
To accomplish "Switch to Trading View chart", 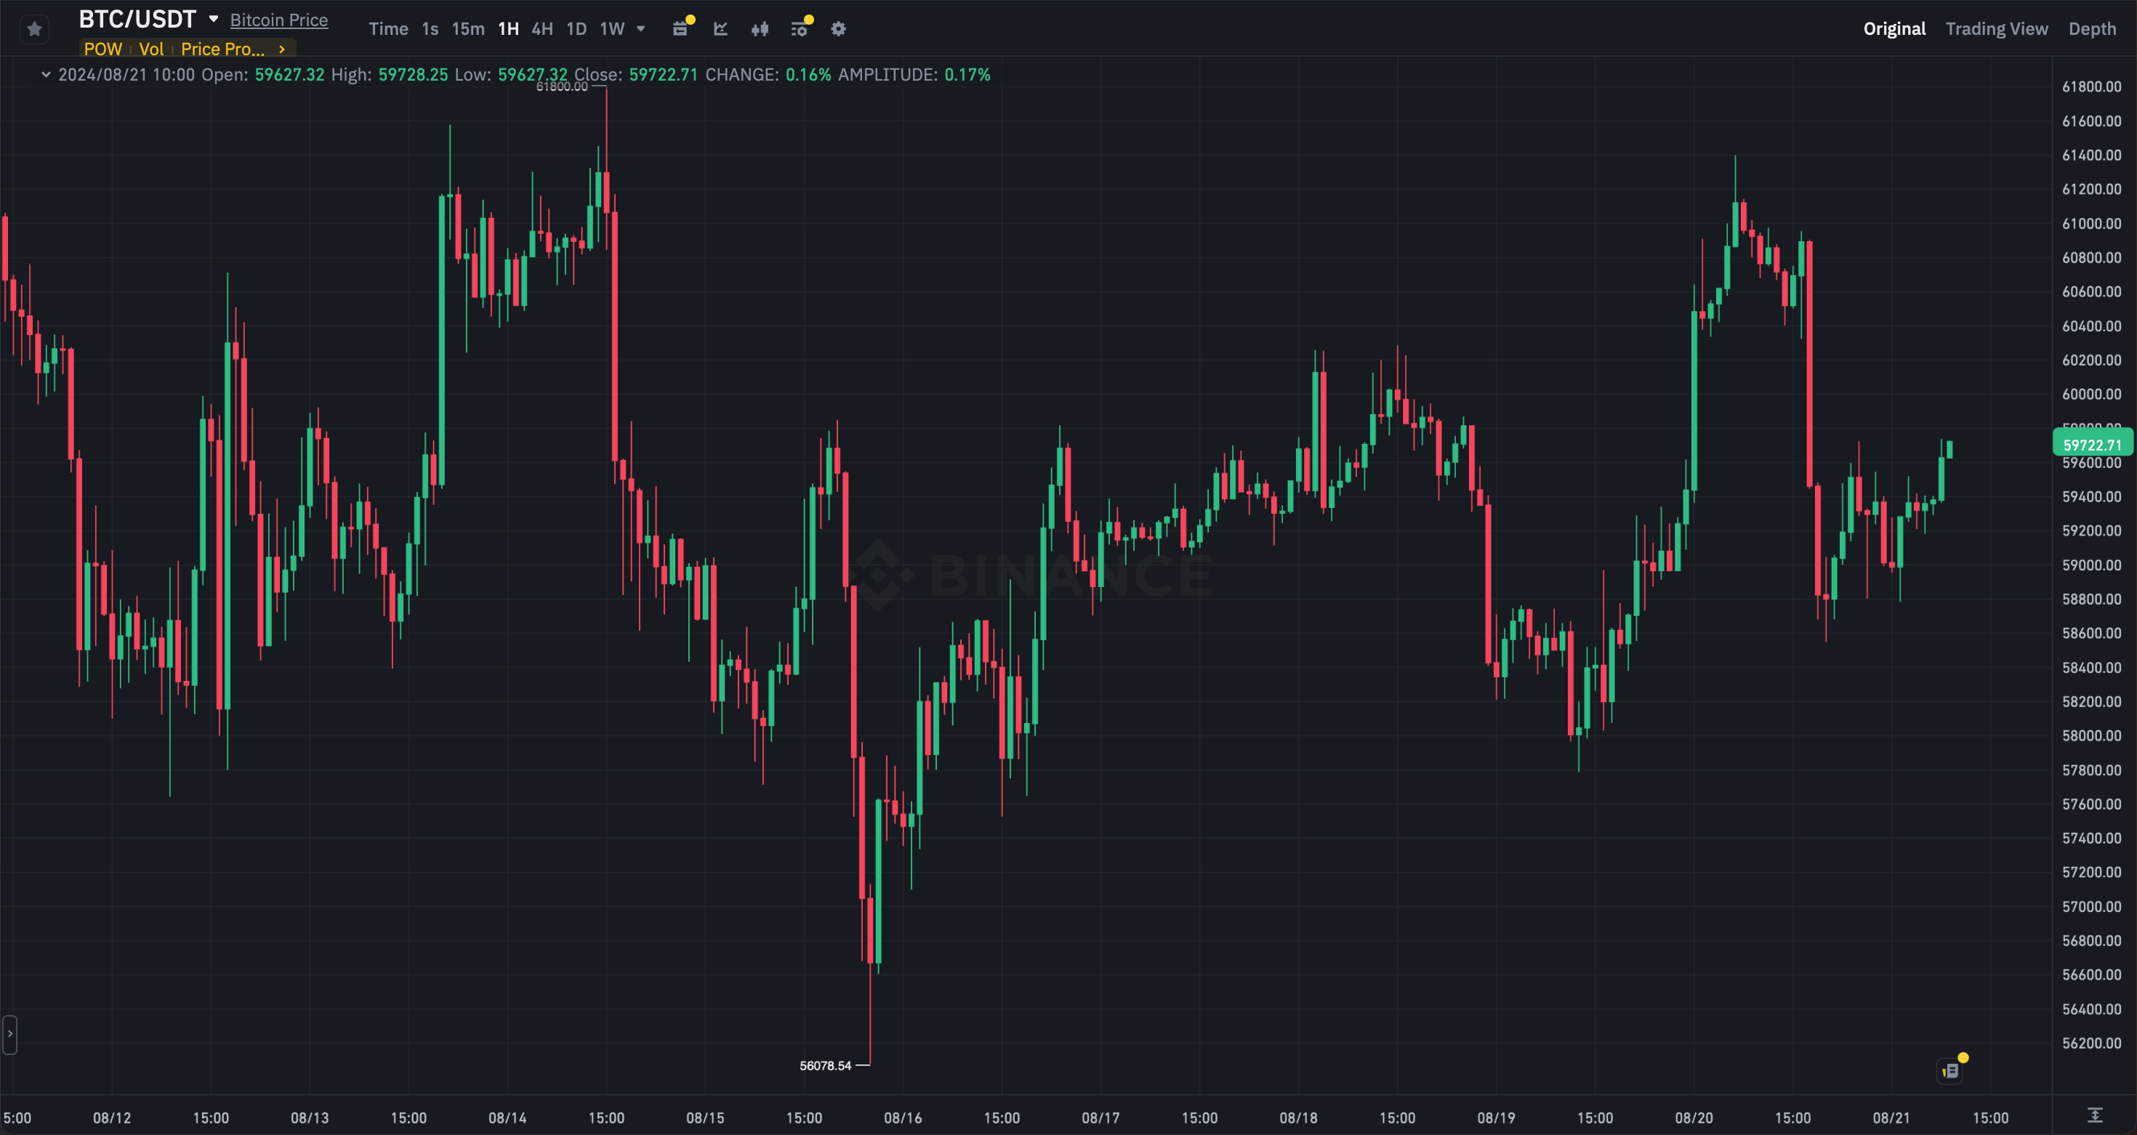I will [x=1996, y=28].
